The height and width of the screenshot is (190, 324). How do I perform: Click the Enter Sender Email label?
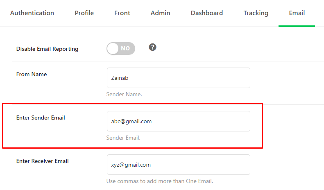(41, 118)
